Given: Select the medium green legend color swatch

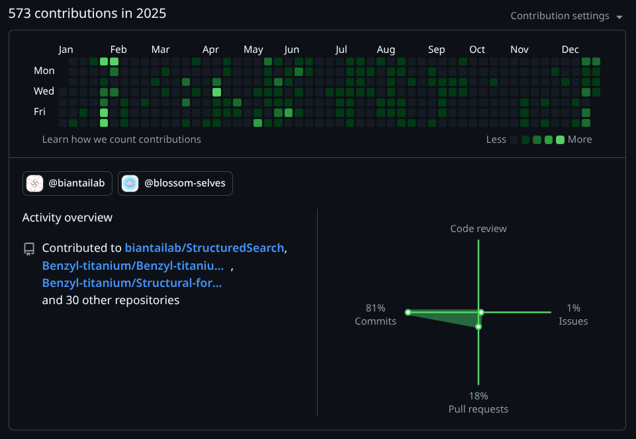Looking at the screenshot, I should tap(535, 140).
